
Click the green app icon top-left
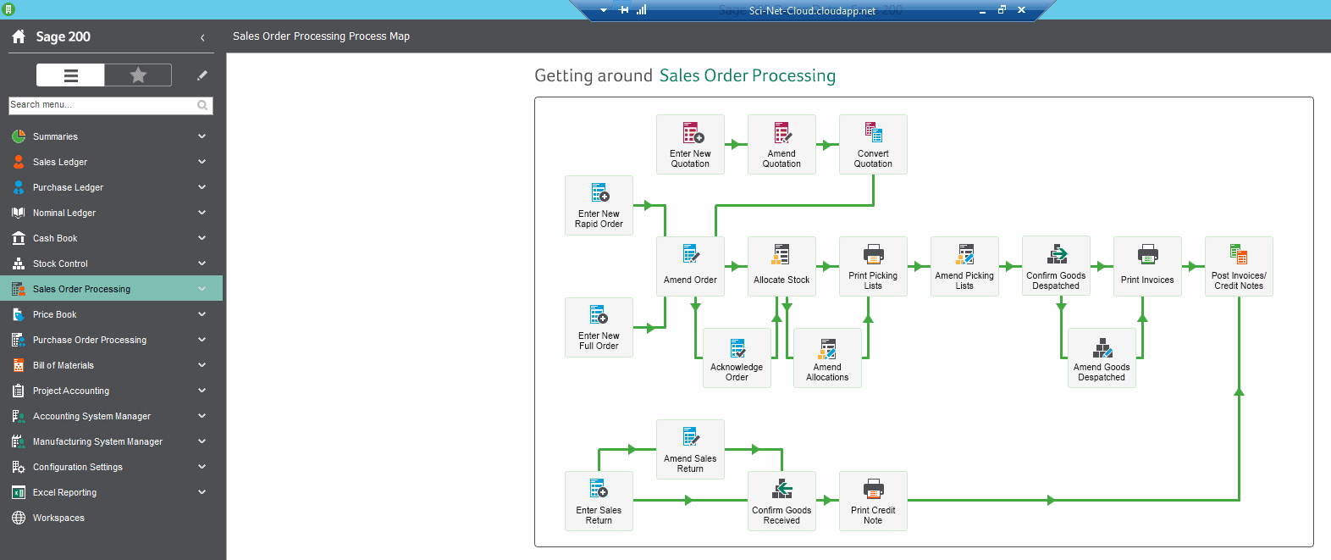(x=8, y=9)
